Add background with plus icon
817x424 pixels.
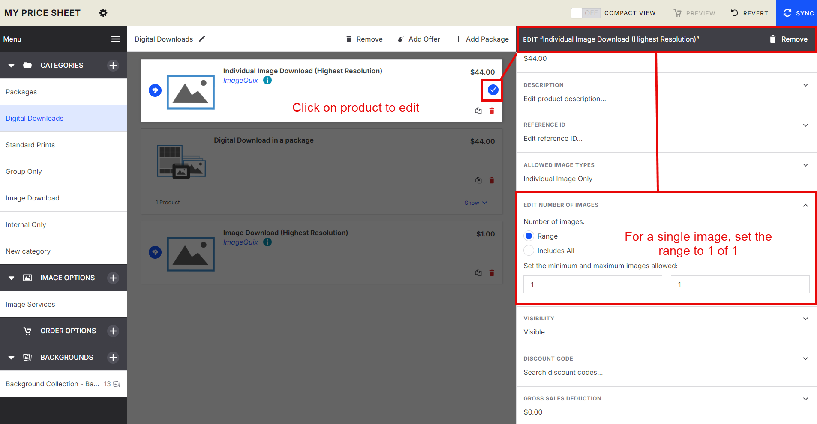tap(113, 358)
